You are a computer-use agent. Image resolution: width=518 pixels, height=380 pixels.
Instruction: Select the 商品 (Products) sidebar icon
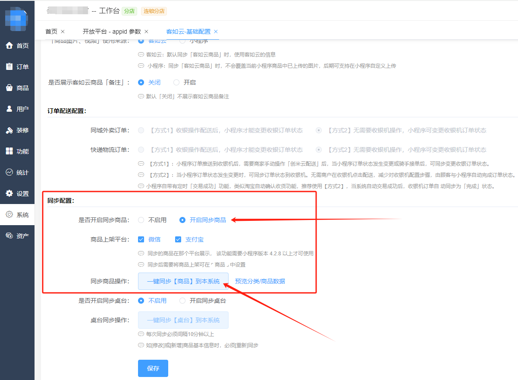tap(17, 88)
